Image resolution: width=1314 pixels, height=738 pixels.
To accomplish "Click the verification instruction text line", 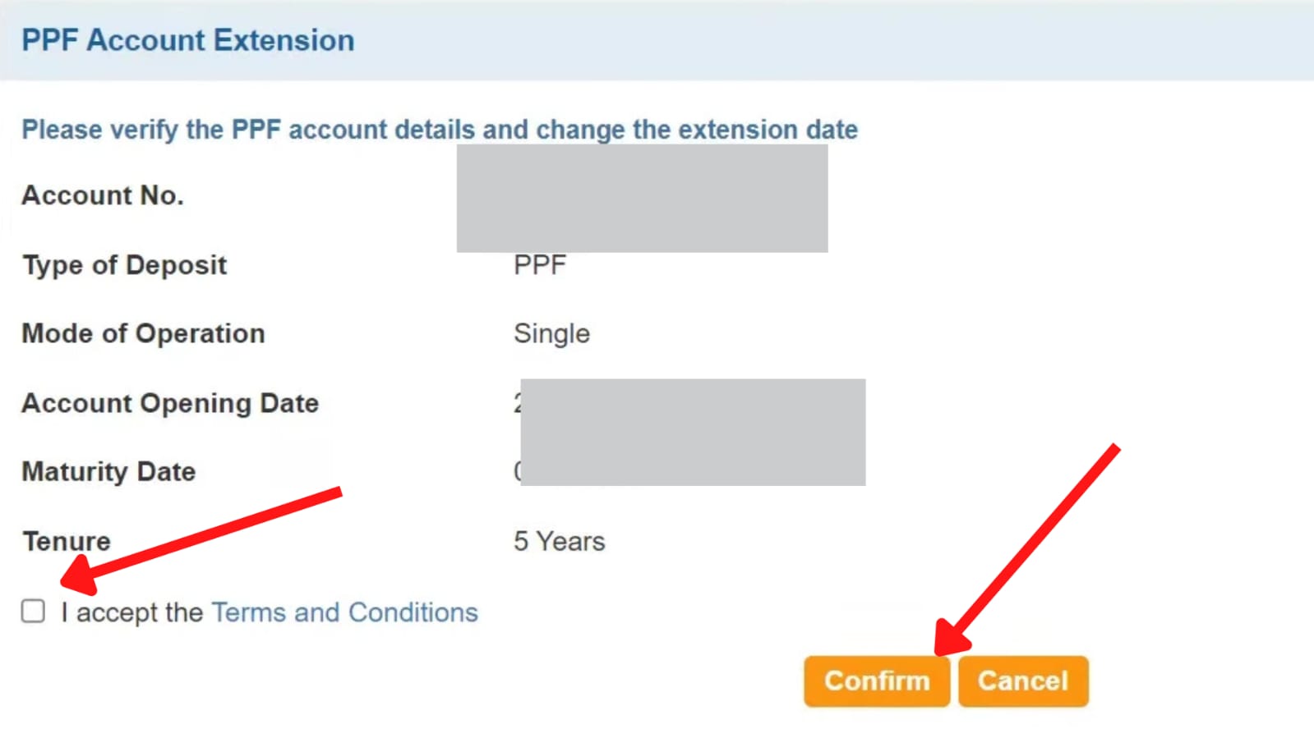I will (440, 129).
